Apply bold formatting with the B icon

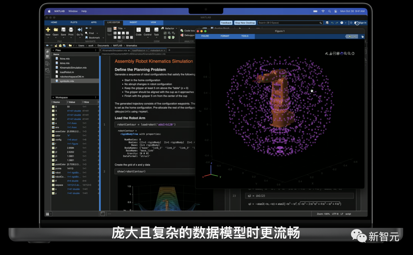tap(115, 33)
